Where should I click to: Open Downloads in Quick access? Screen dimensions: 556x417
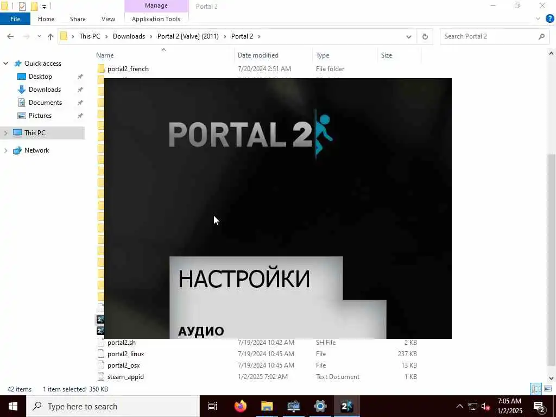[x=45, y=90]
